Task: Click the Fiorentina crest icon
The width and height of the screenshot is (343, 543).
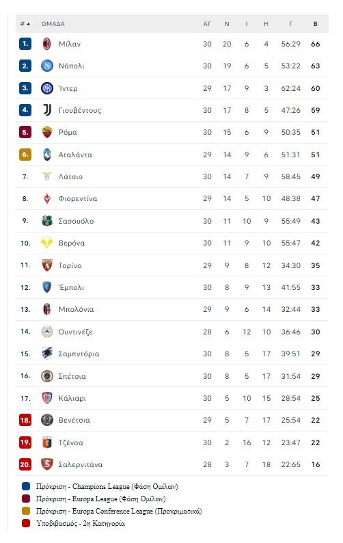Action: [x=46, y=198]
